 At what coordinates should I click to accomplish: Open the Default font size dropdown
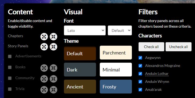pyautogui.click(x=120, y=30)
